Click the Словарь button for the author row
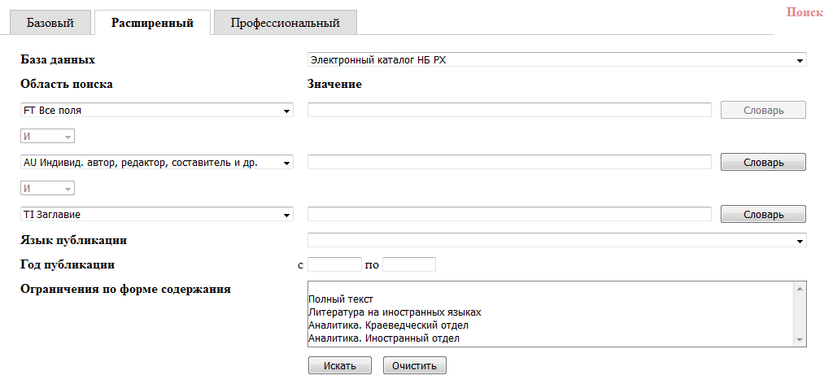The height and width of the screenshot is (384, 824). pyautogui.click(x=763, y=163)
